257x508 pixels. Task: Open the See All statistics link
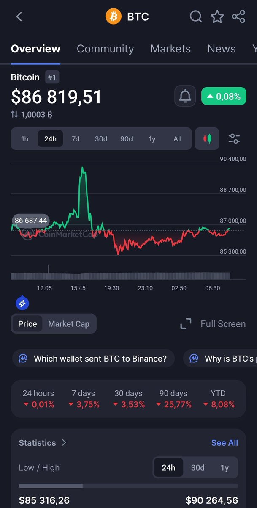point(225,443)
